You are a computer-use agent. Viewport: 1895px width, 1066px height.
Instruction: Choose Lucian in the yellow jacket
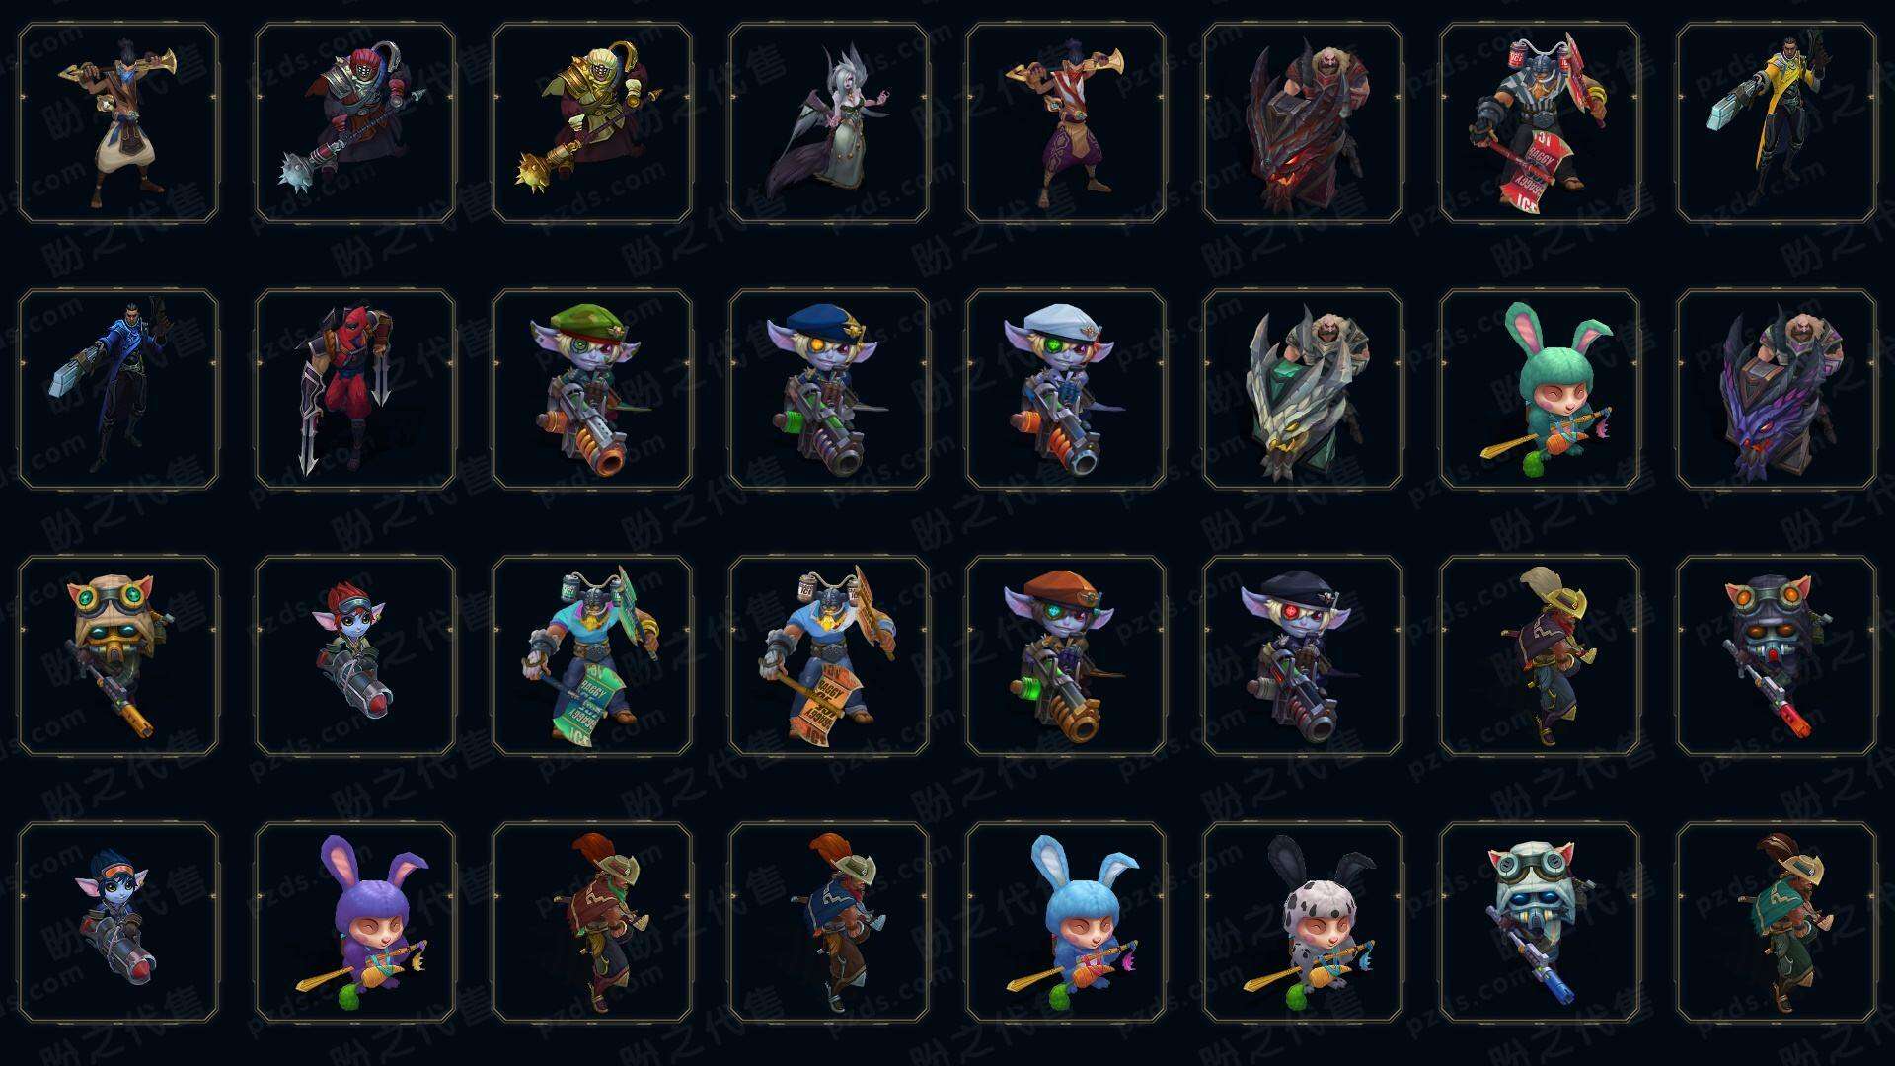[1777, 122]
